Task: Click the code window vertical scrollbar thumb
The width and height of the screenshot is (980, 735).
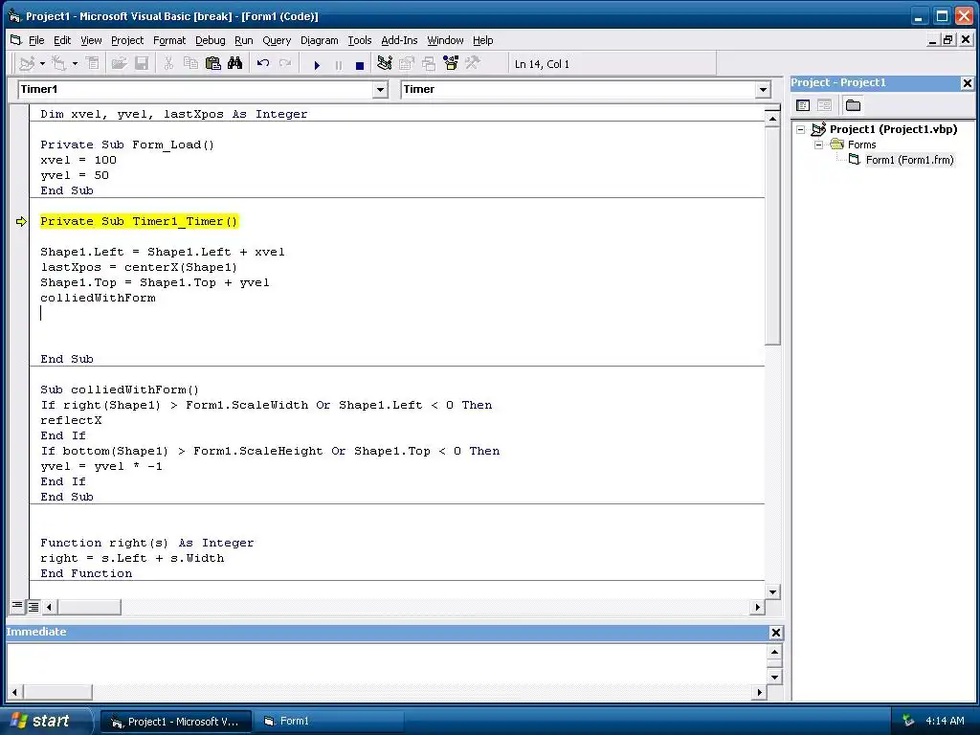Action: [772, 235]
